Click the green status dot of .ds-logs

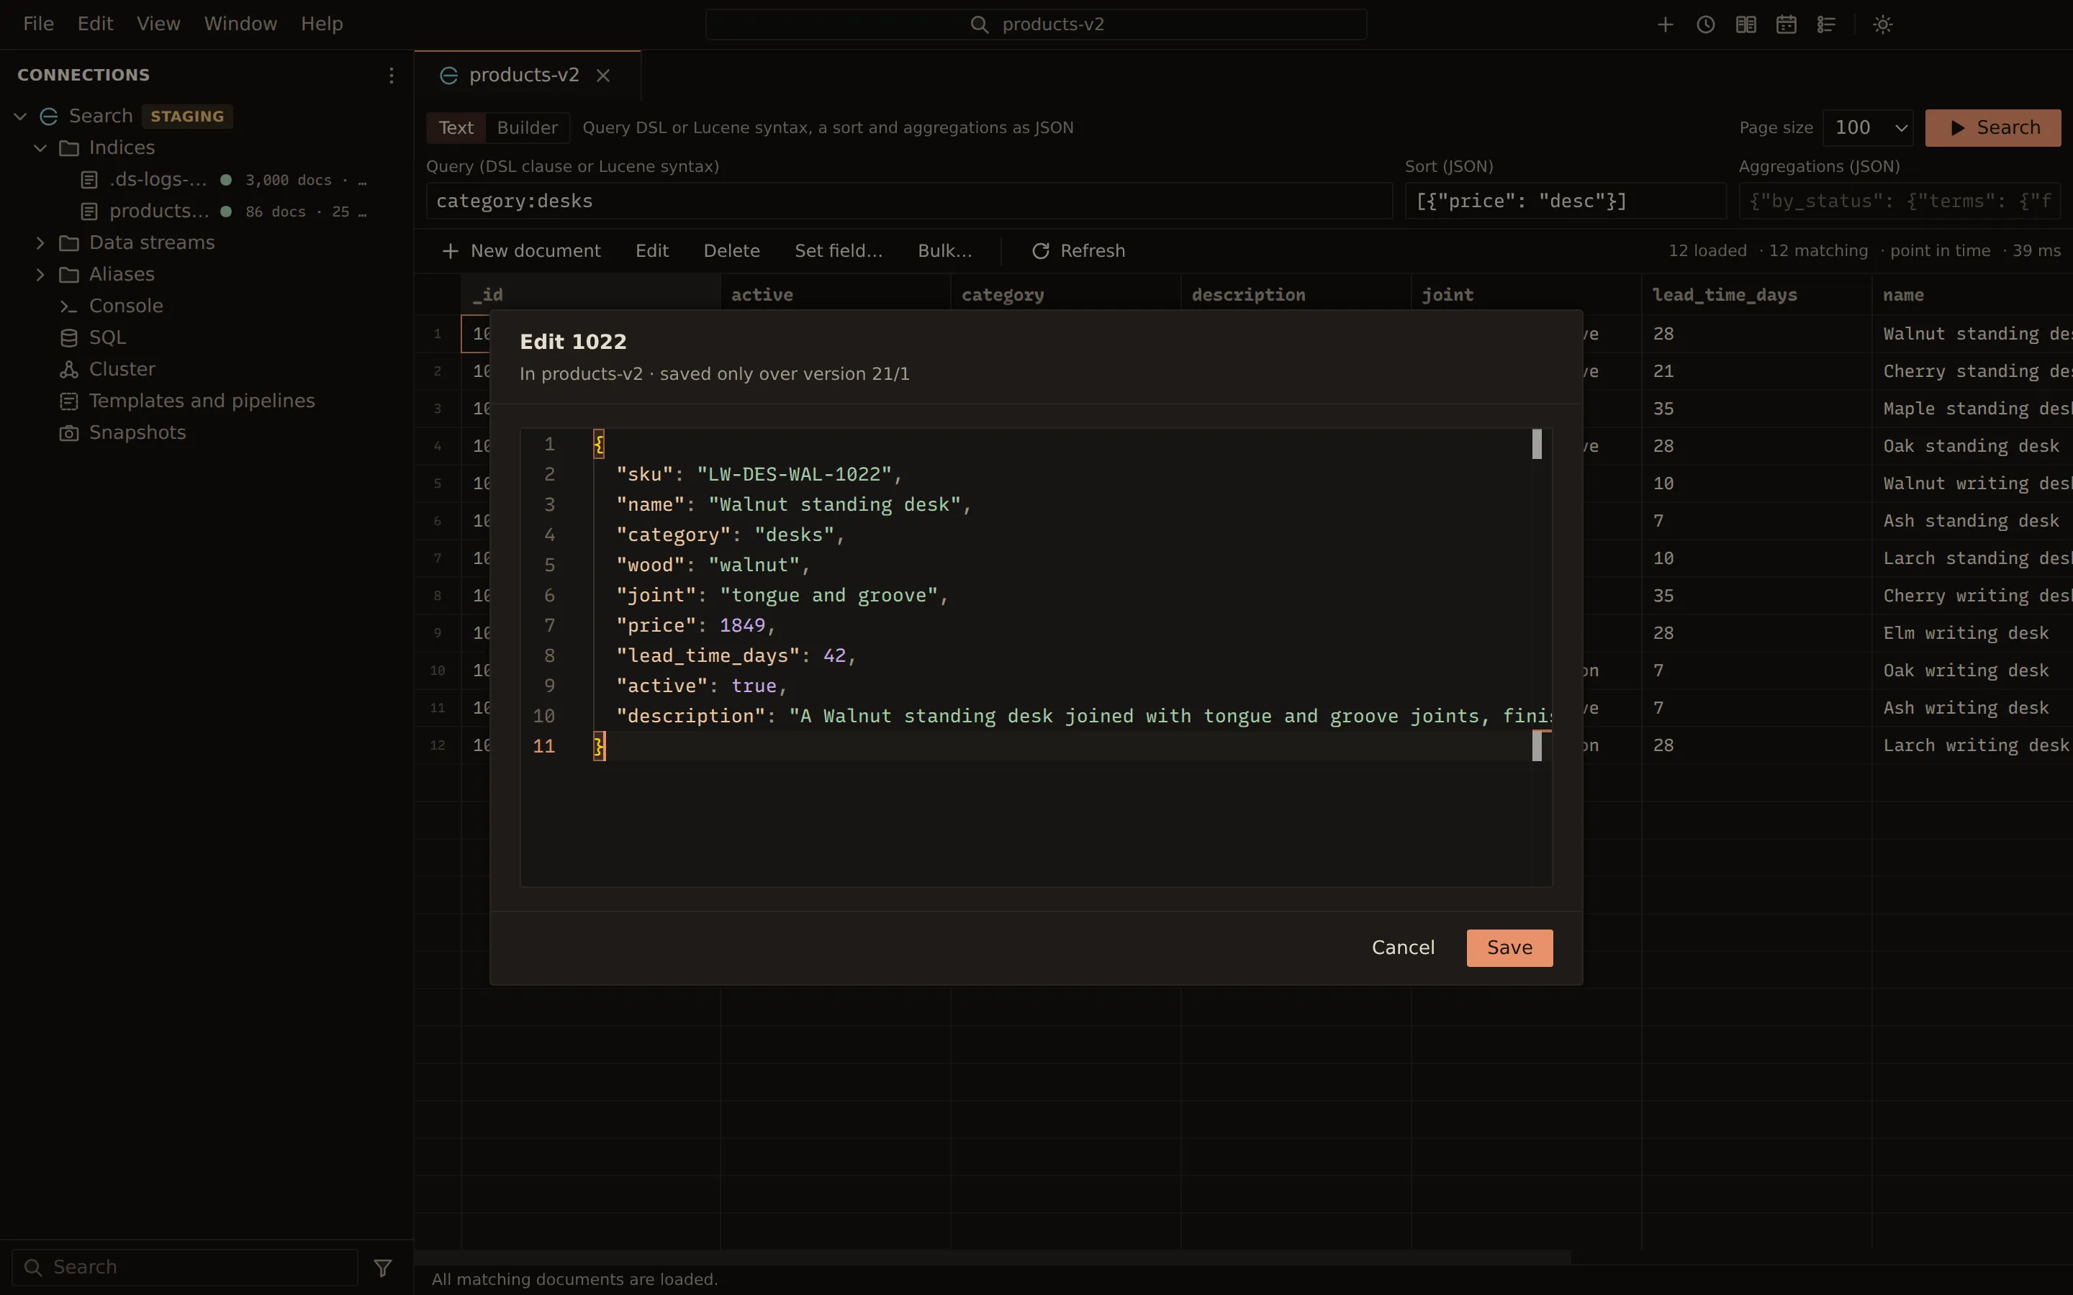[x=226, y=180]
